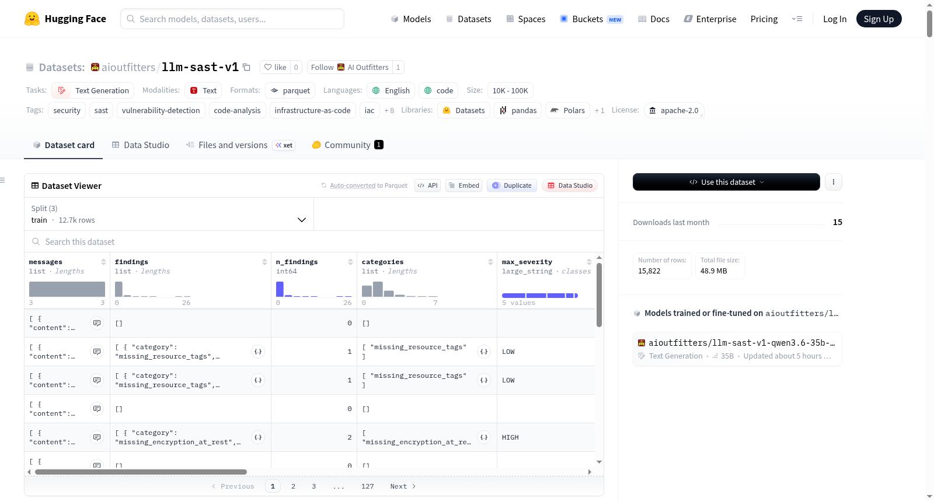Go to page 2 of the viewer

(293, 486)
